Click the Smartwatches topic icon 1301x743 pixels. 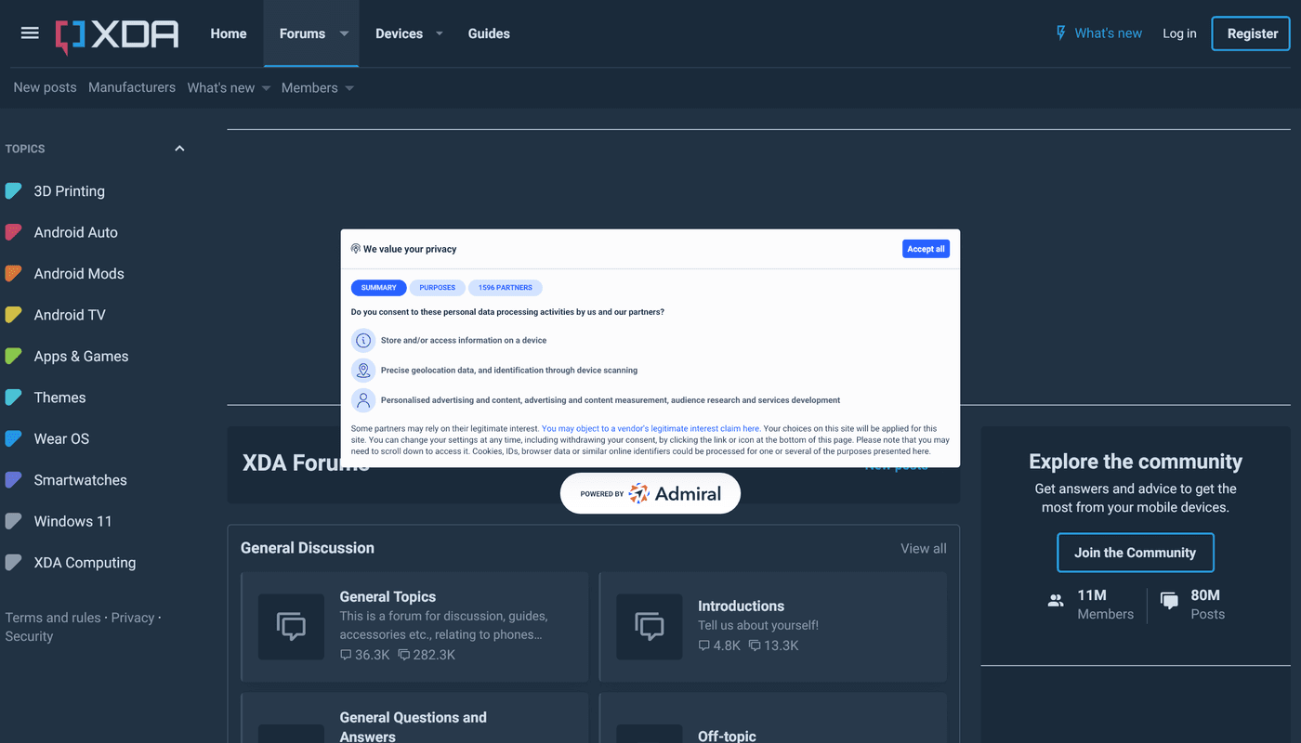tap(14, 480)
